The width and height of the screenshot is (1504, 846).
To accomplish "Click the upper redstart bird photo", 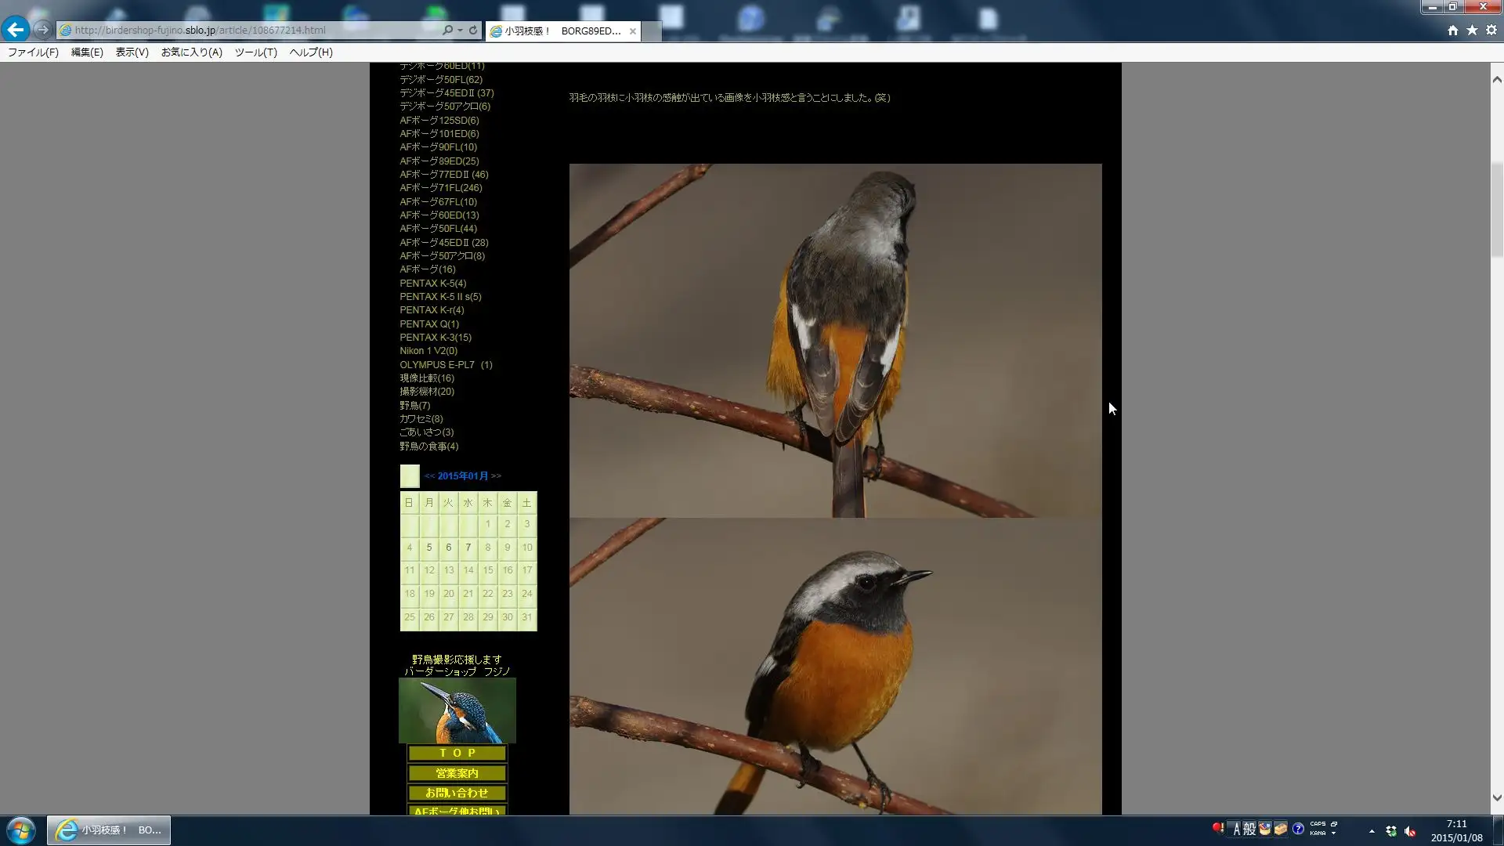I will (x=835, y=341).
